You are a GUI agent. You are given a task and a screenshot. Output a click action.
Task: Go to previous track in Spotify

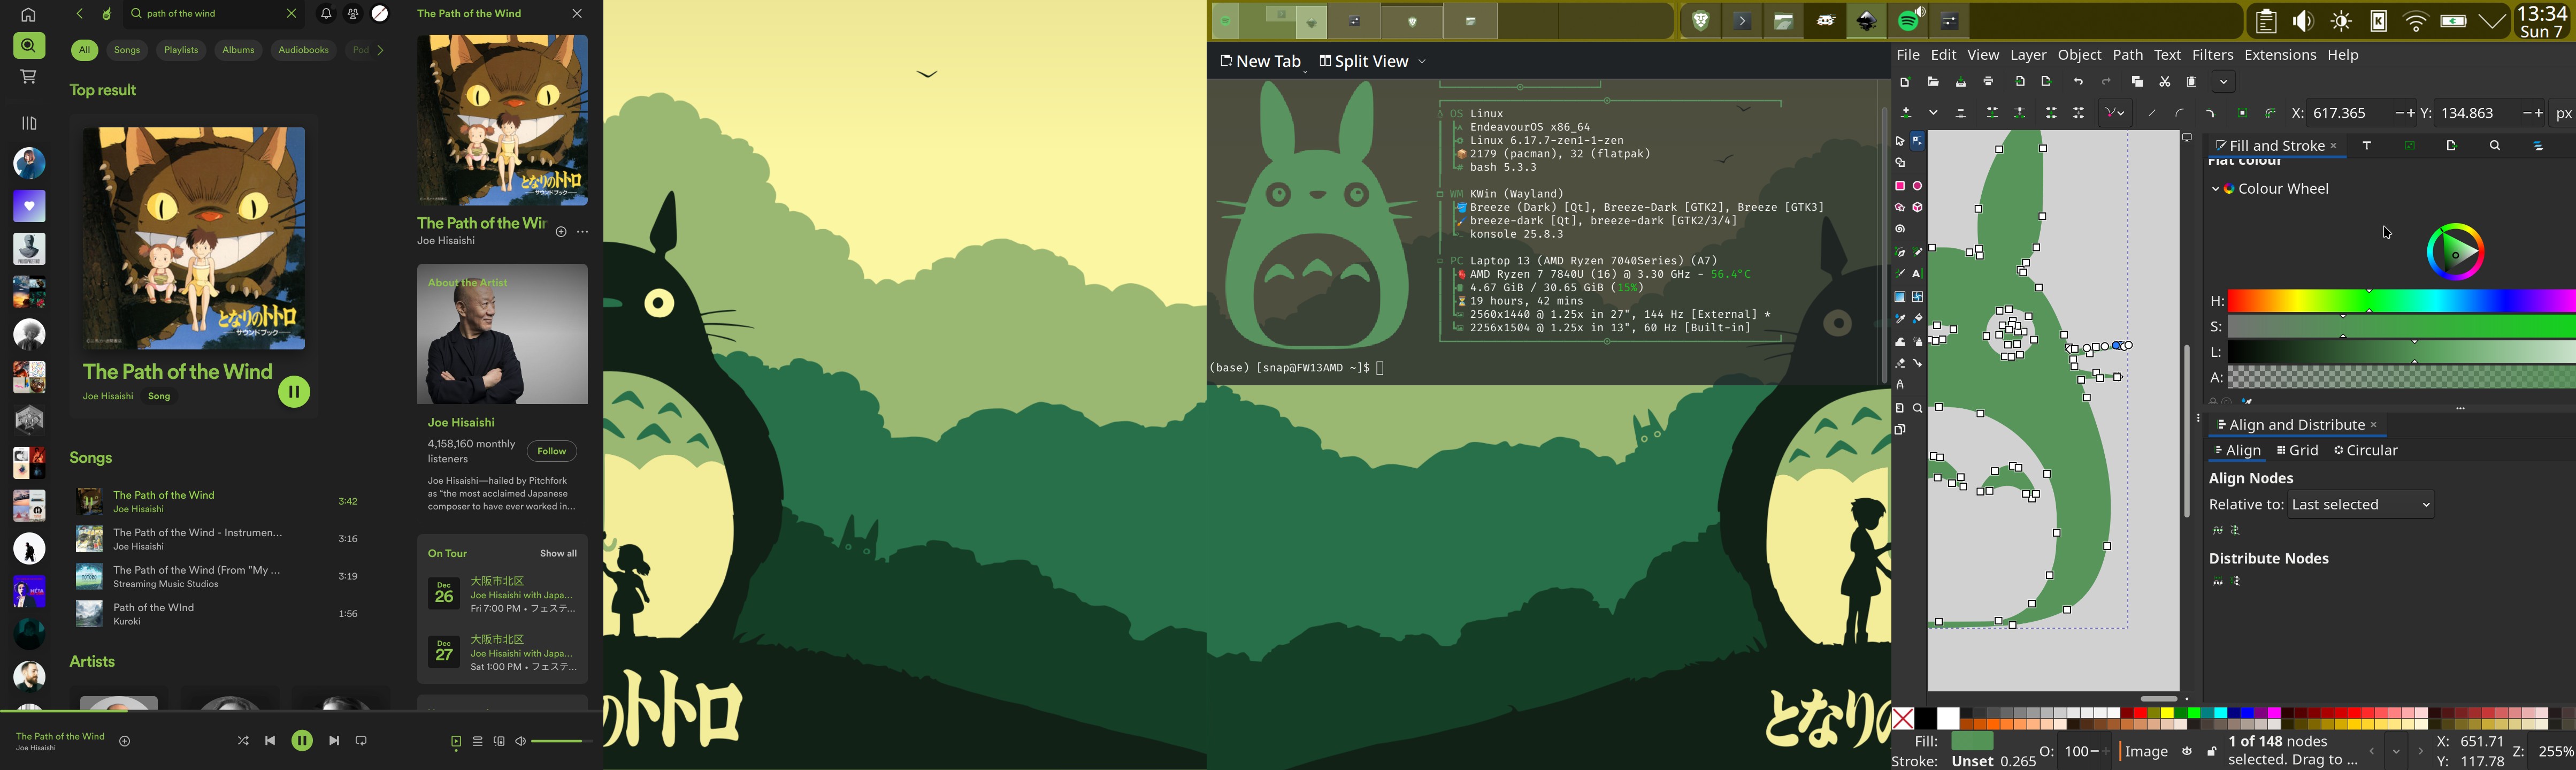tap(270, 741)
